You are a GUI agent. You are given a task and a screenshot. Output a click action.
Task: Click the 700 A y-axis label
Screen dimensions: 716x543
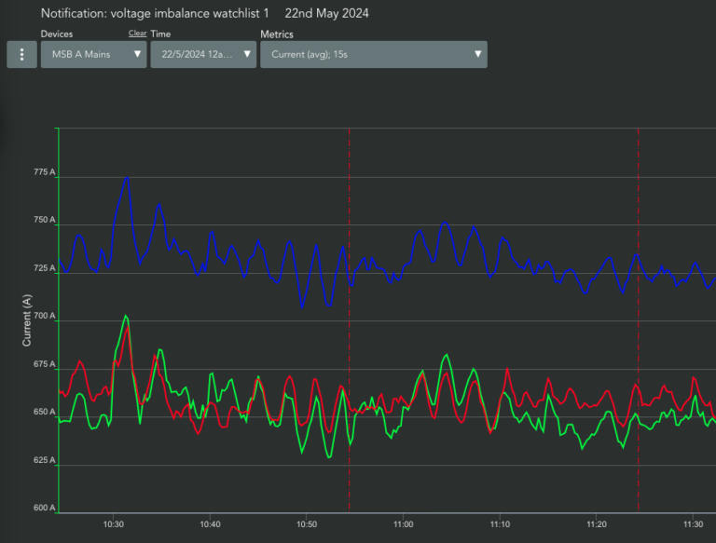pos(45,316)
